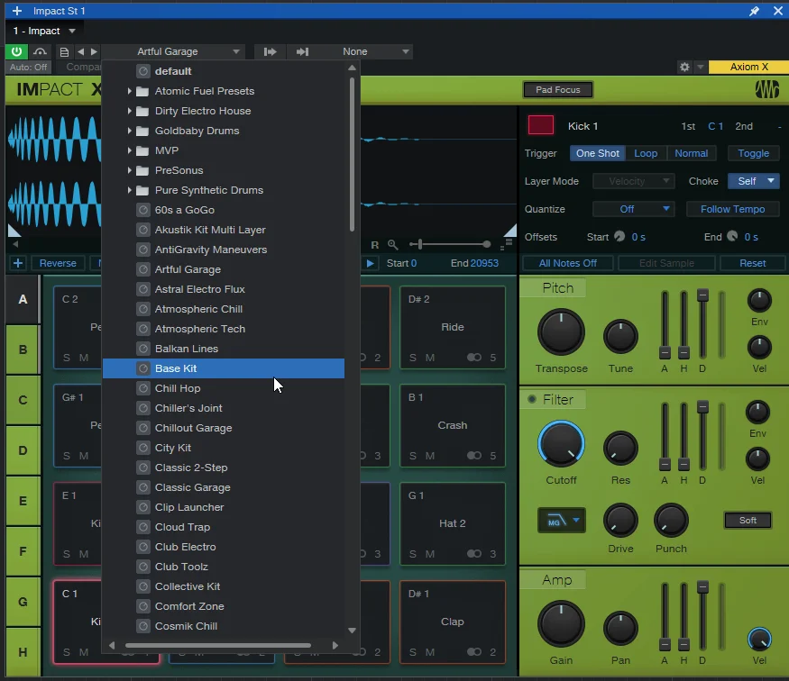This screenshot has width=789, height=681.
Task: Select the Chill Hop preset
Action: tap(224, 388)
